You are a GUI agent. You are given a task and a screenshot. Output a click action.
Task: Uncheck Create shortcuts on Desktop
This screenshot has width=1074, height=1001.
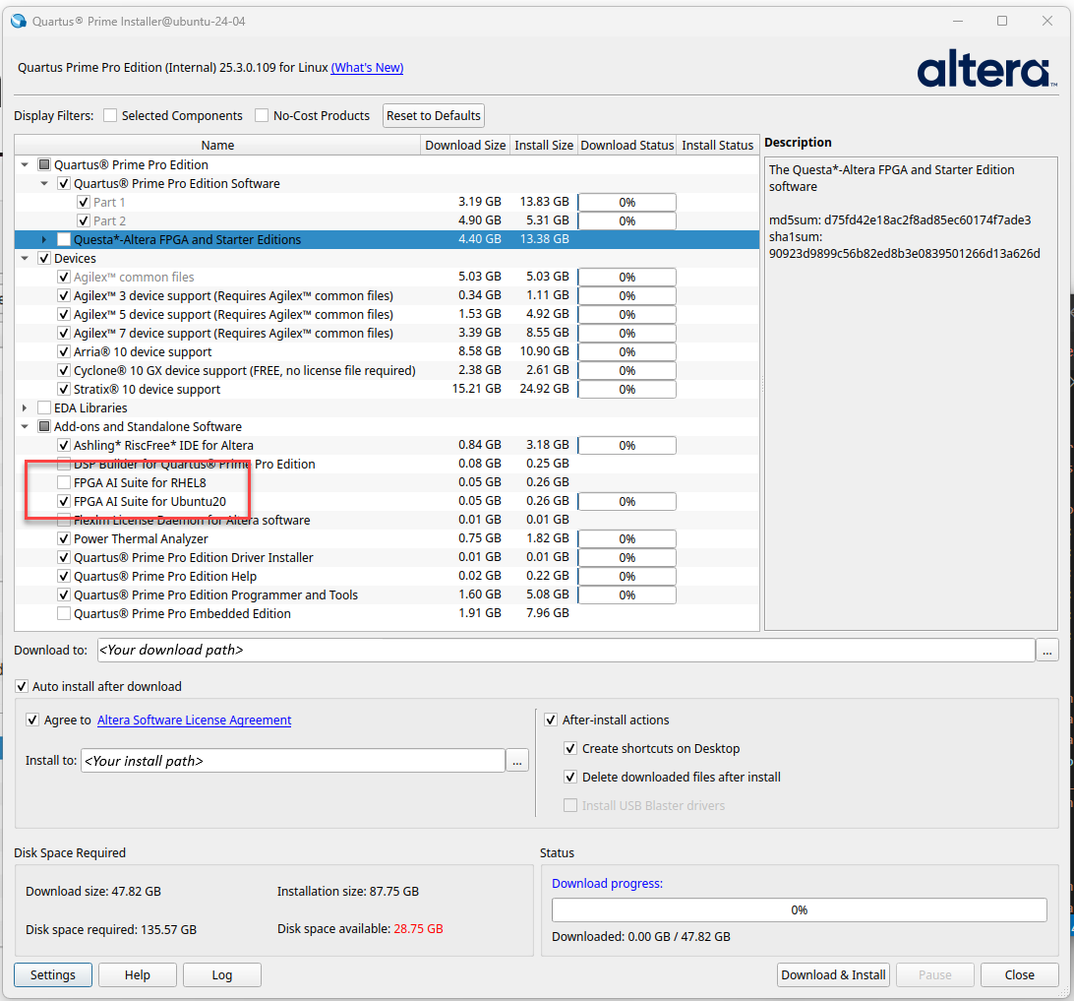tap(569, 749)
